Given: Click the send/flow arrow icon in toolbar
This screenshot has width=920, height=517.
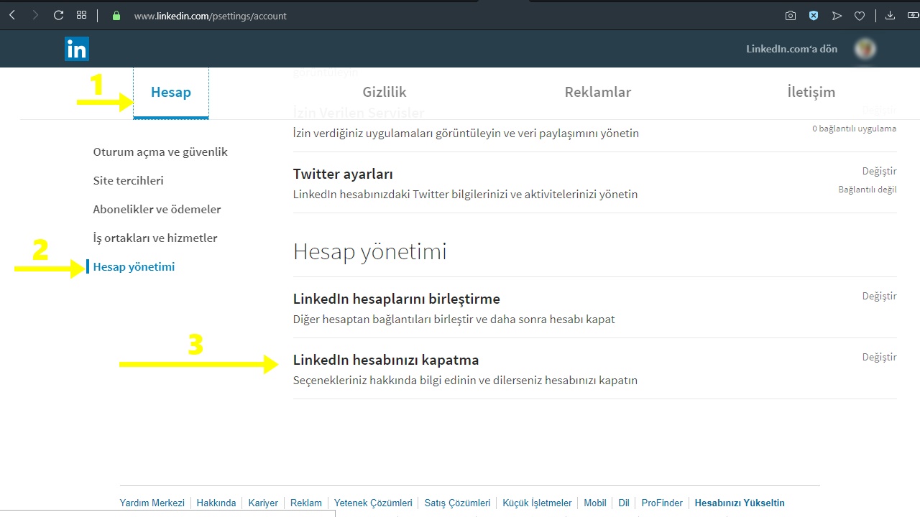Looking at the screenshot, I should [x=837, y=15].
